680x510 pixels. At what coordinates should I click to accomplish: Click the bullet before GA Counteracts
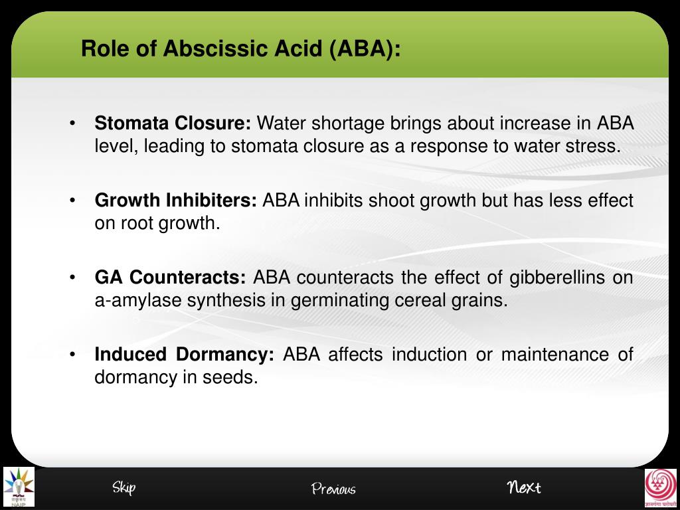(x=72, y=278)
